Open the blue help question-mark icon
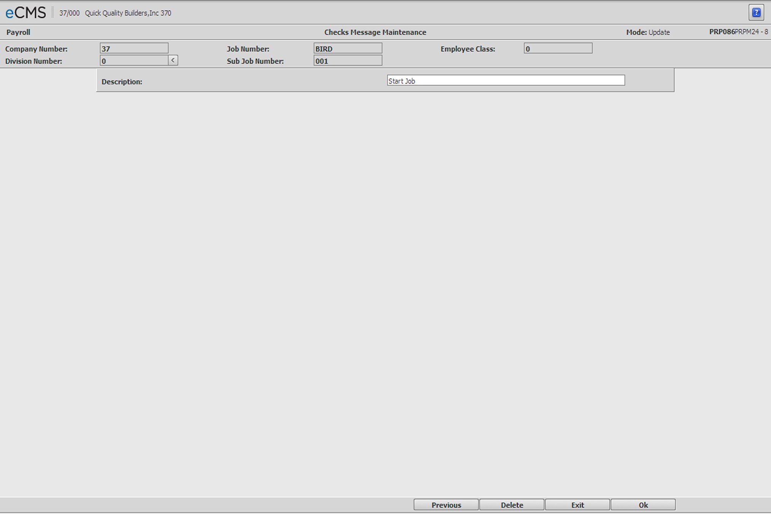The image size is (771, 514). click(756, 13)
